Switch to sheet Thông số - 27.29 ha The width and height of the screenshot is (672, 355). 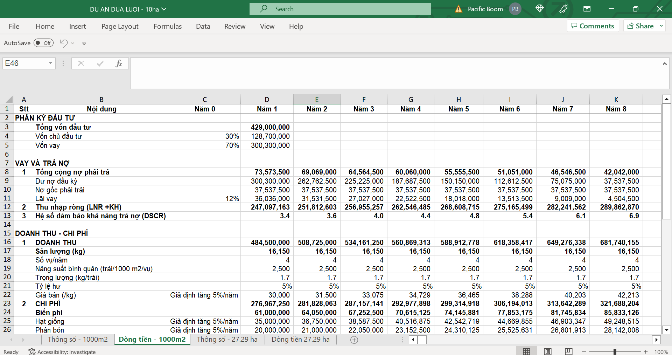click(227, 339)
